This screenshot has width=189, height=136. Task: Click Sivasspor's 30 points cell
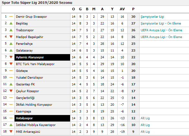point(133,16)
